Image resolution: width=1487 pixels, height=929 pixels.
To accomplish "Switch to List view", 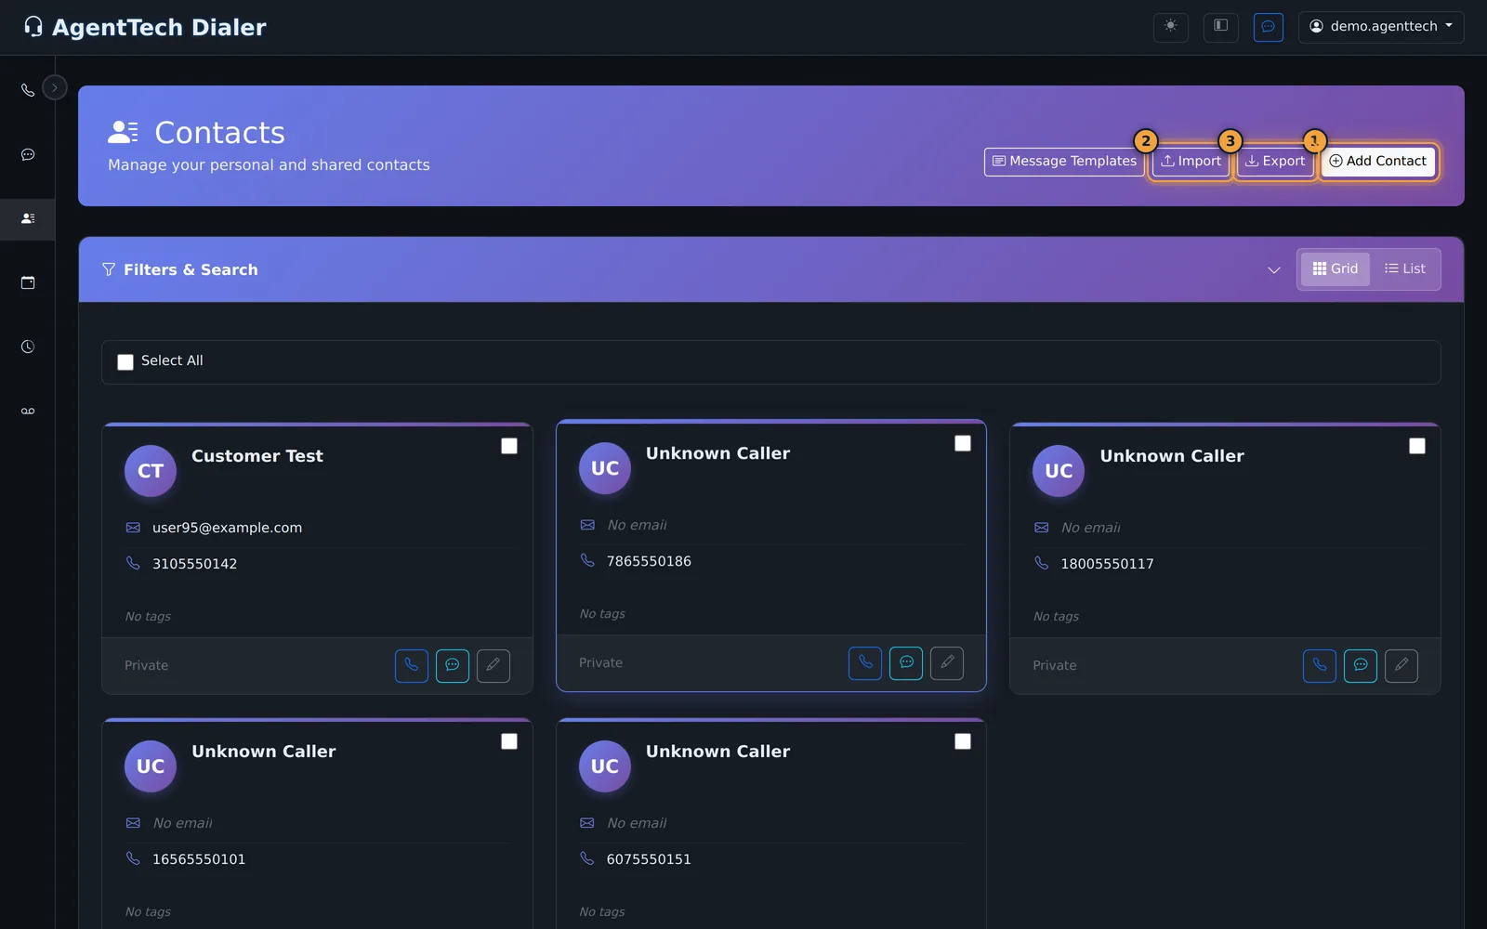I will click(x=1404, y=269).
